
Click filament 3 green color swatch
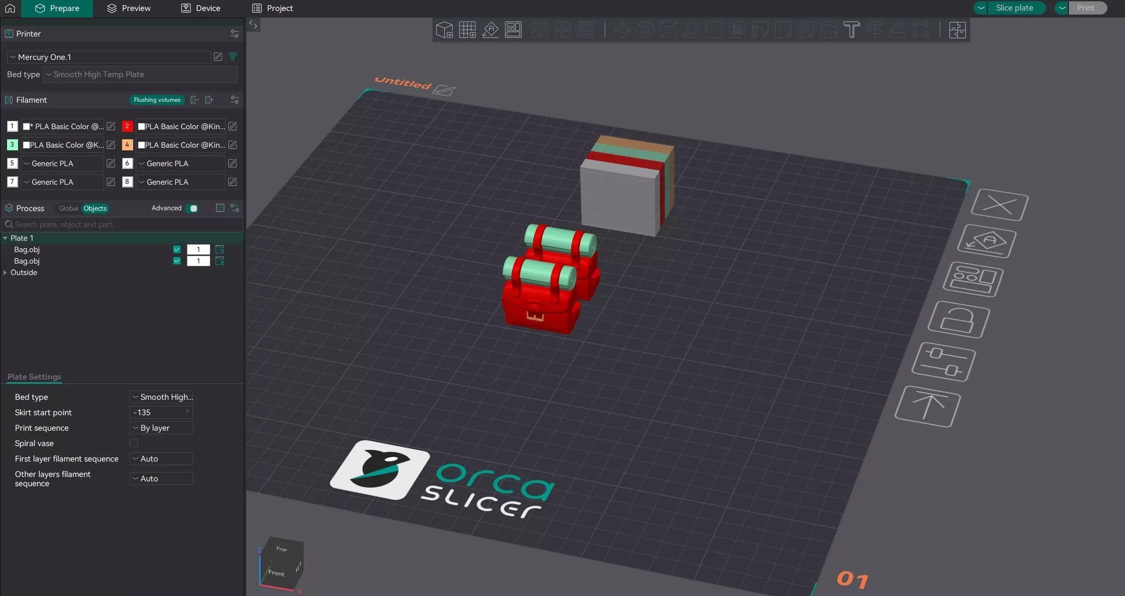[12, 145]
